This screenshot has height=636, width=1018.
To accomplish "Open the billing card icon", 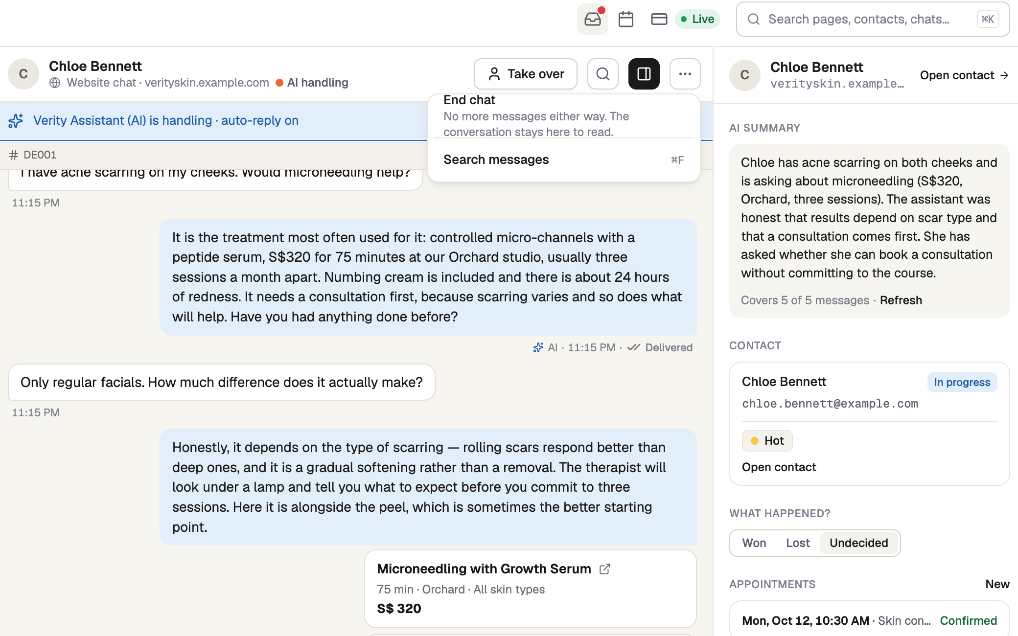I will pyautogui.click(x=659, y=19).
